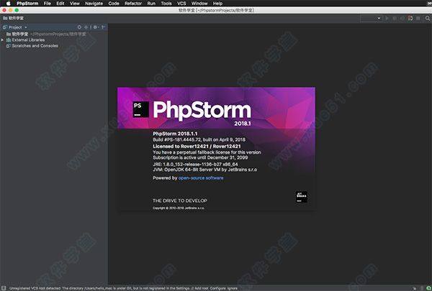Viewport: 432px width, 291px height.
Task: Open Project panel gear settings icon
Action: (x=96, y=27)
